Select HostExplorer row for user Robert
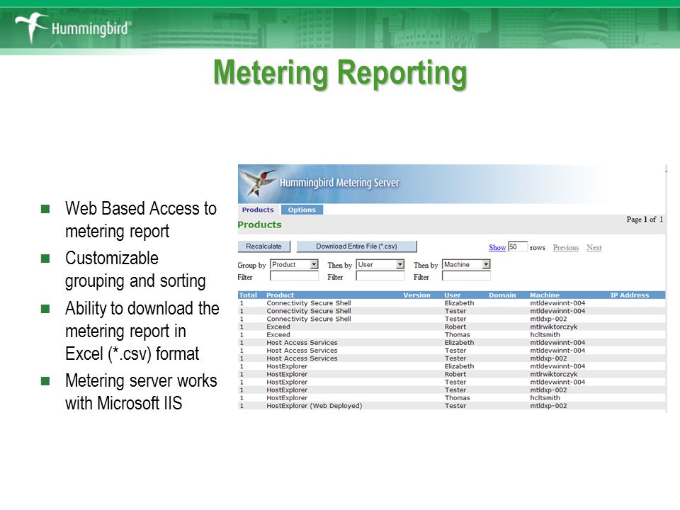Viewport: 680px width, 510px height. click(x=451, y=374)
